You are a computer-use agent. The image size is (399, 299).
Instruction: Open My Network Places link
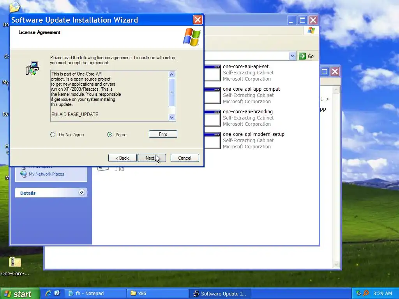tap(46, 174)
